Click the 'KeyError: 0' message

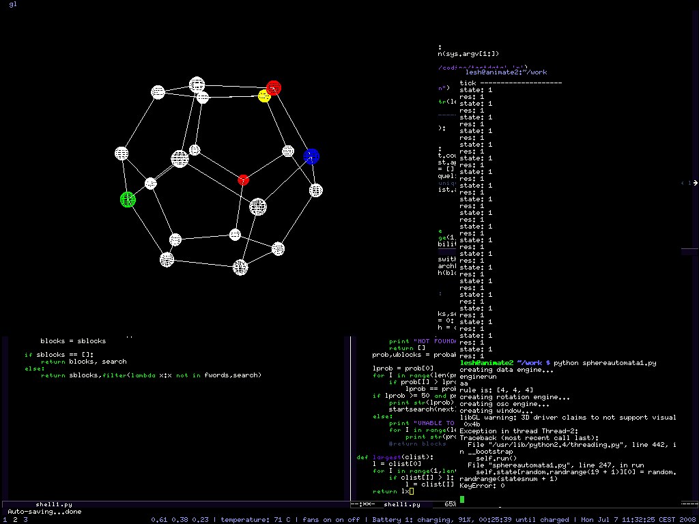pyautogui.click(x=482, y=486)
